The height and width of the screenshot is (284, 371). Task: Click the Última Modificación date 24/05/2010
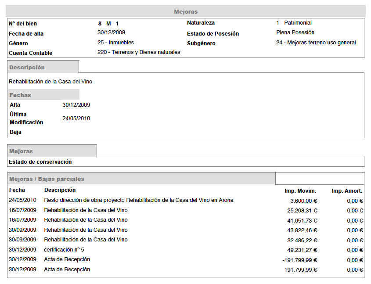76,119
